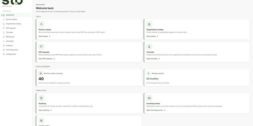The image size is (253, 126).
Task: Click the Test data card title
Action: coord(150,52)
